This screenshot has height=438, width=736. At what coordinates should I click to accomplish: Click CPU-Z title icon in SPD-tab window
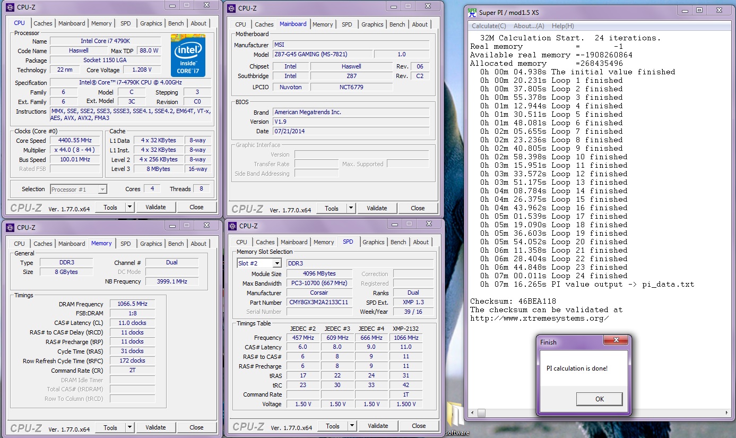(x=232, y=226)
